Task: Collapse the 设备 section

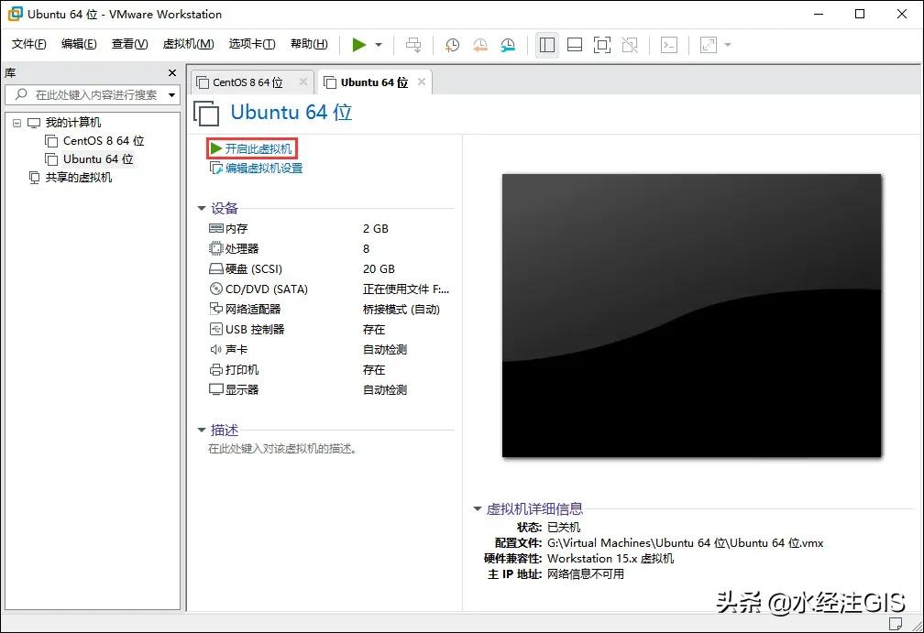Action: point(202,208)
